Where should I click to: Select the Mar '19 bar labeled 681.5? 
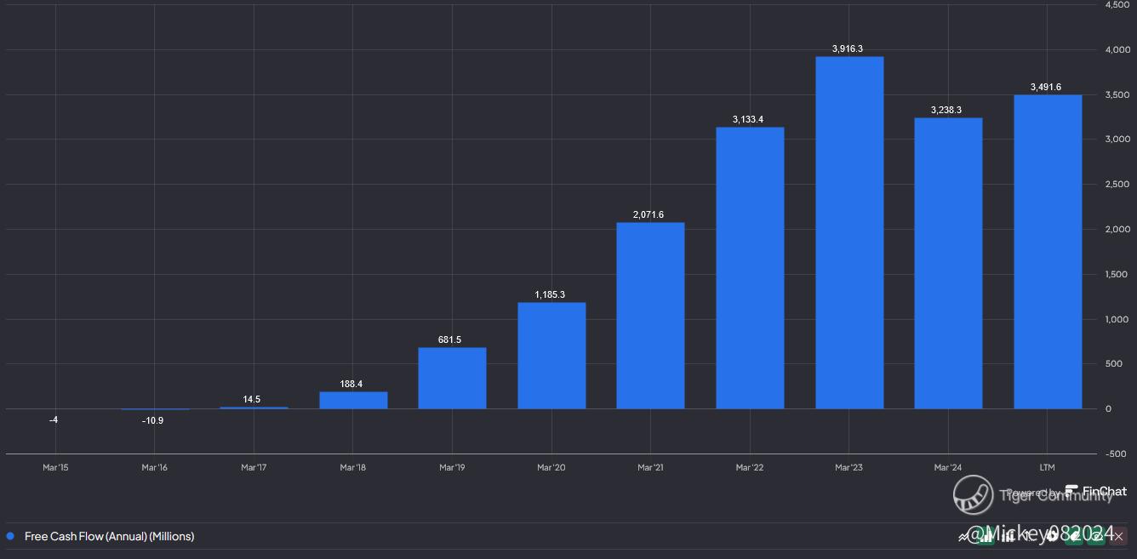[452, 378]
